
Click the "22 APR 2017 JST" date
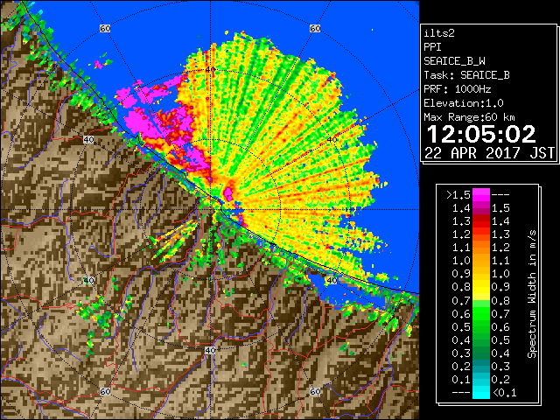(x=490, y=153)
